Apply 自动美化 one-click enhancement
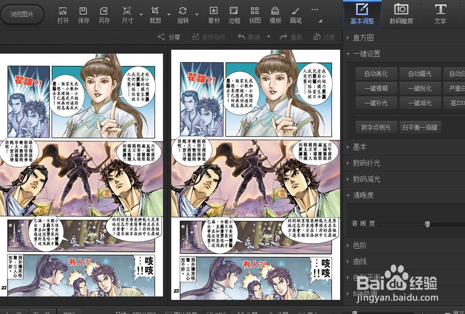This screenshot has height=314, width=465. coord(376,74)
